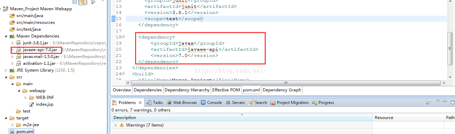Sort by Path column header
The width and height of the screenshot is (455, 134).
(x=450, y=118)
